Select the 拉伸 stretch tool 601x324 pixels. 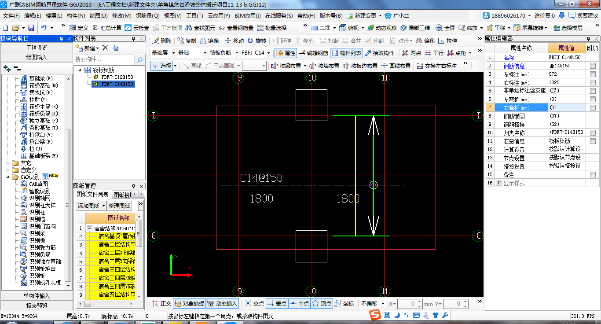point(447,40)
